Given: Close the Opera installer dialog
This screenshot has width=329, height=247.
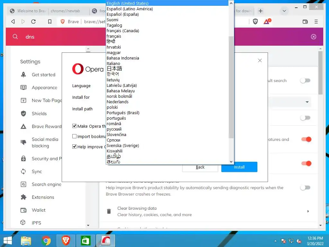Looking at the screenshot, I should [x=260, y=60].
